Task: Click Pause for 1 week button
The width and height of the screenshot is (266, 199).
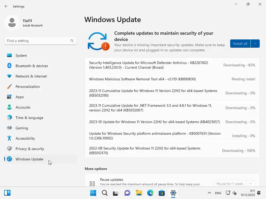Action: click(230, 184)
